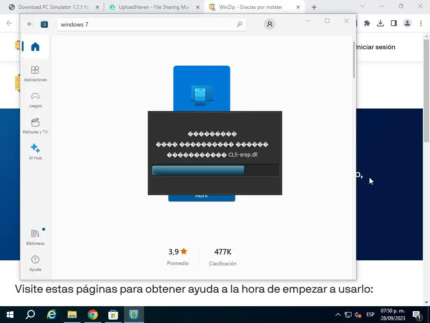Switch to Chrome from taskbar
The width and height of the screenshot is (430, 323).
pyautogui.click(x=93, y=315)
